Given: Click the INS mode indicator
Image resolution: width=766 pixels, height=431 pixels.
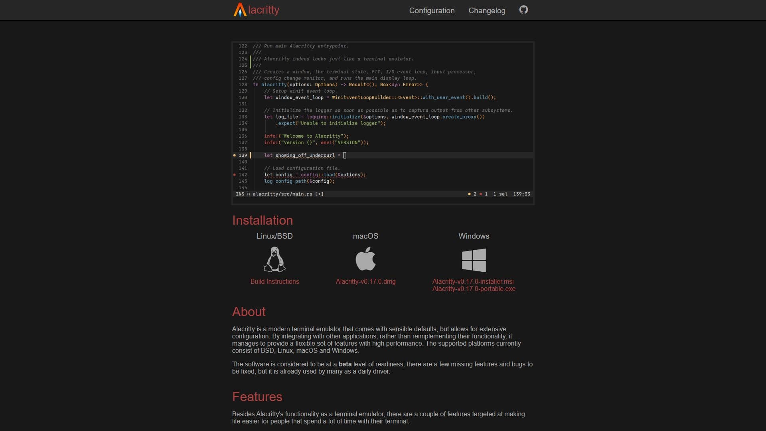Looking at the screenshot, I should [240, 194].
